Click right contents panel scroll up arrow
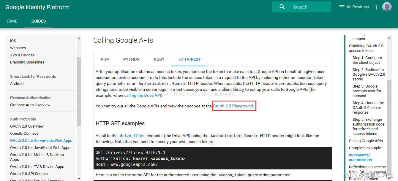The width and height of the screenshot is (398, 181). point(389,38)
